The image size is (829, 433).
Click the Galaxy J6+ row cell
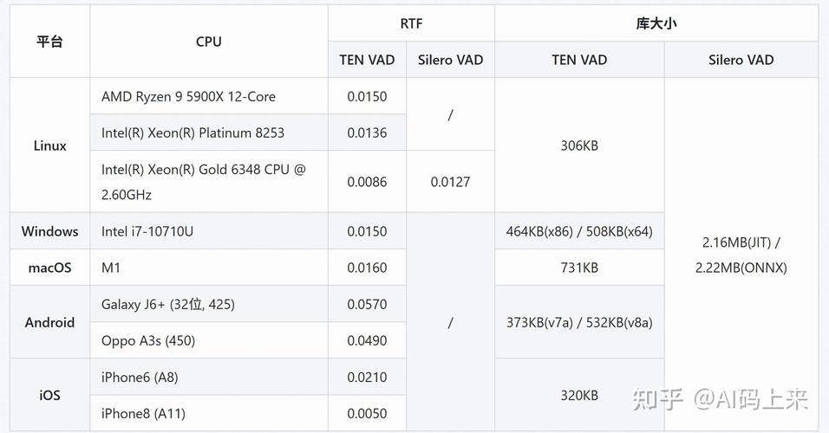[209, 304]
